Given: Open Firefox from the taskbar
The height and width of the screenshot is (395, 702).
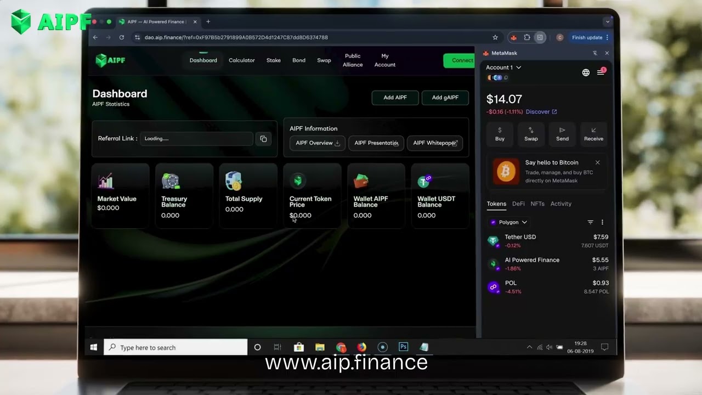Looking at the screenshot, I should coord(361,347).
